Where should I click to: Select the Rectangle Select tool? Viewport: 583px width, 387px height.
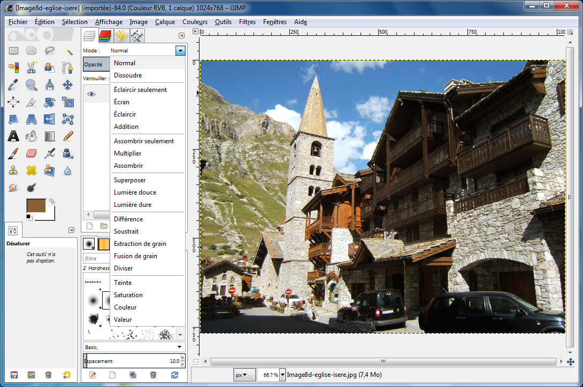13,51
